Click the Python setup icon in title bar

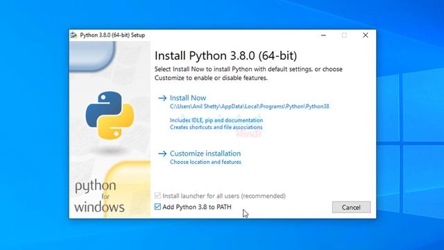[74, 35]
